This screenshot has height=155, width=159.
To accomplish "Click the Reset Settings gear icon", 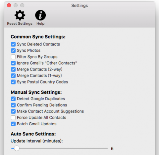I will 20,15.
